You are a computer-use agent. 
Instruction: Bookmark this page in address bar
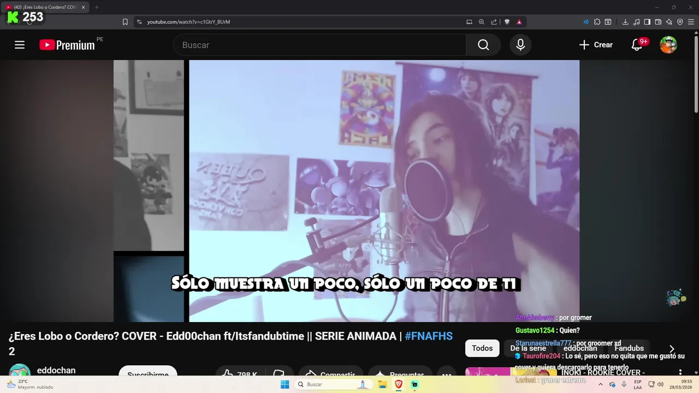pyautogui.click(x=125, y=22)
